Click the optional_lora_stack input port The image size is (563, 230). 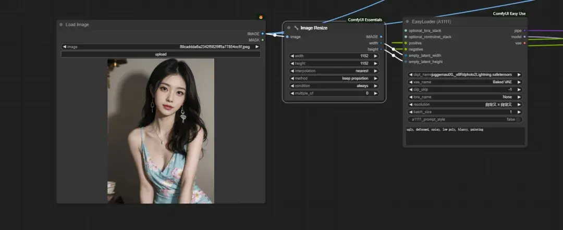(x=406, y=31)
